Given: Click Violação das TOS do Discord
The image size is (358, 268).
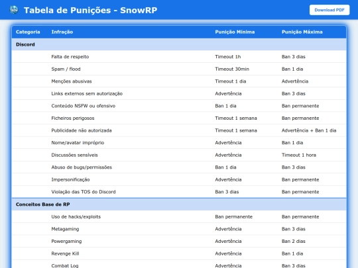Looking at the screenshot, I should [x=84, y=192].
